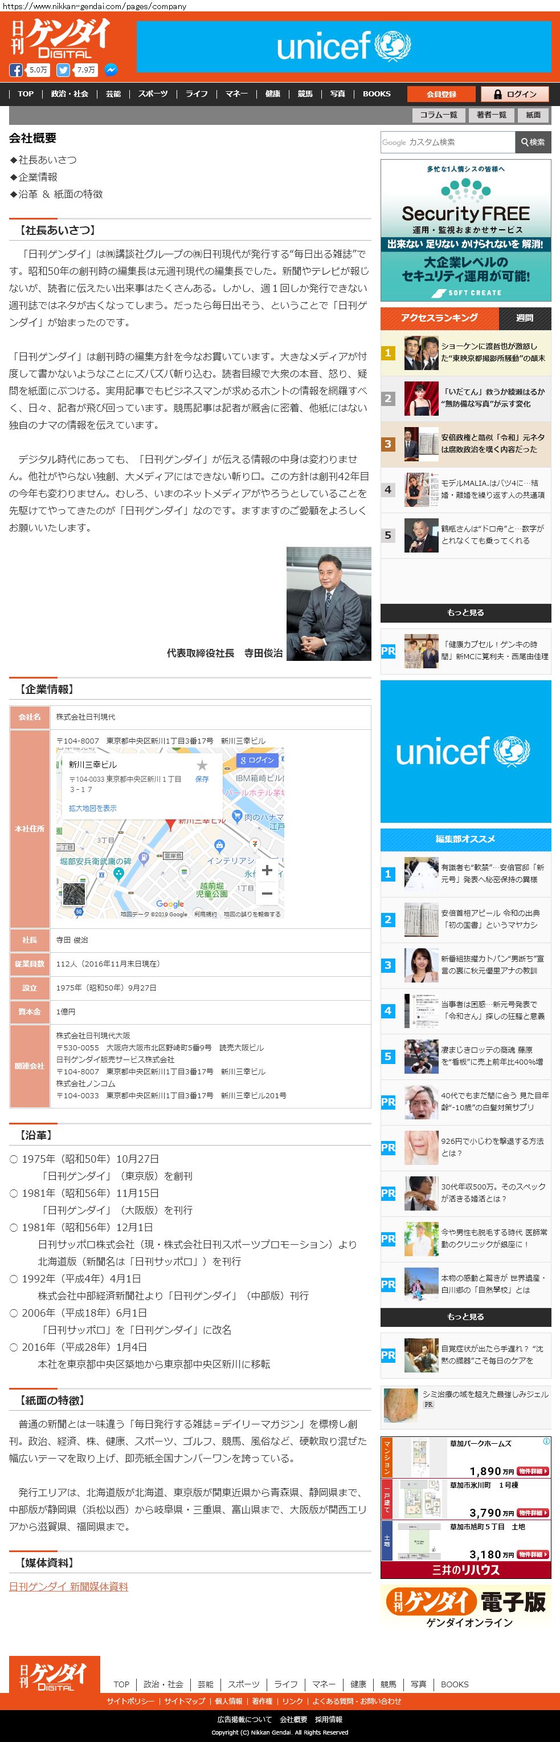Open ranking 3 article about 安倍政権 令和
The image size is (560, 1742).
tap(465, 444)
